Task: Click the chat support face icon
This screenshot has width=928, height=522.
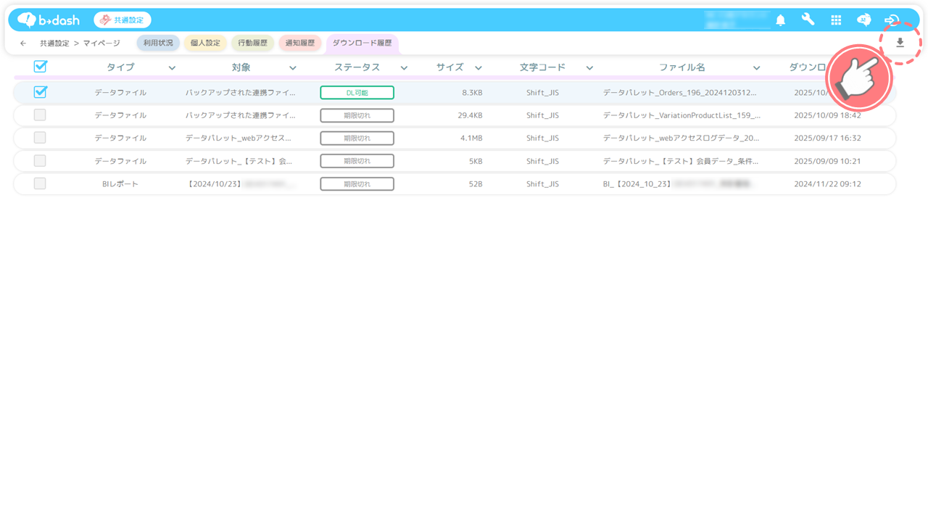Action: (x=863, y=20)
